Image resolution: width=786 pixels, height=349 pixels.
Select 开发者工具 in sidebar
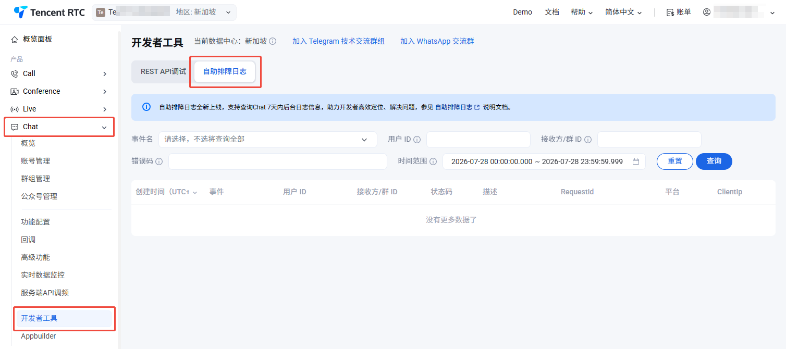pyautogui.click(x=64, y=318)
